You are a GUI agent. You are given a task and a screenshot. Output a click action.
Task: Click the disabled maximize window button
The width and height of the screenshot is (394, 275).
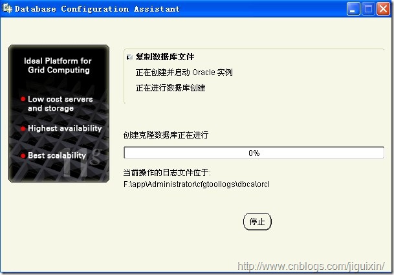(x=368, y=9)
